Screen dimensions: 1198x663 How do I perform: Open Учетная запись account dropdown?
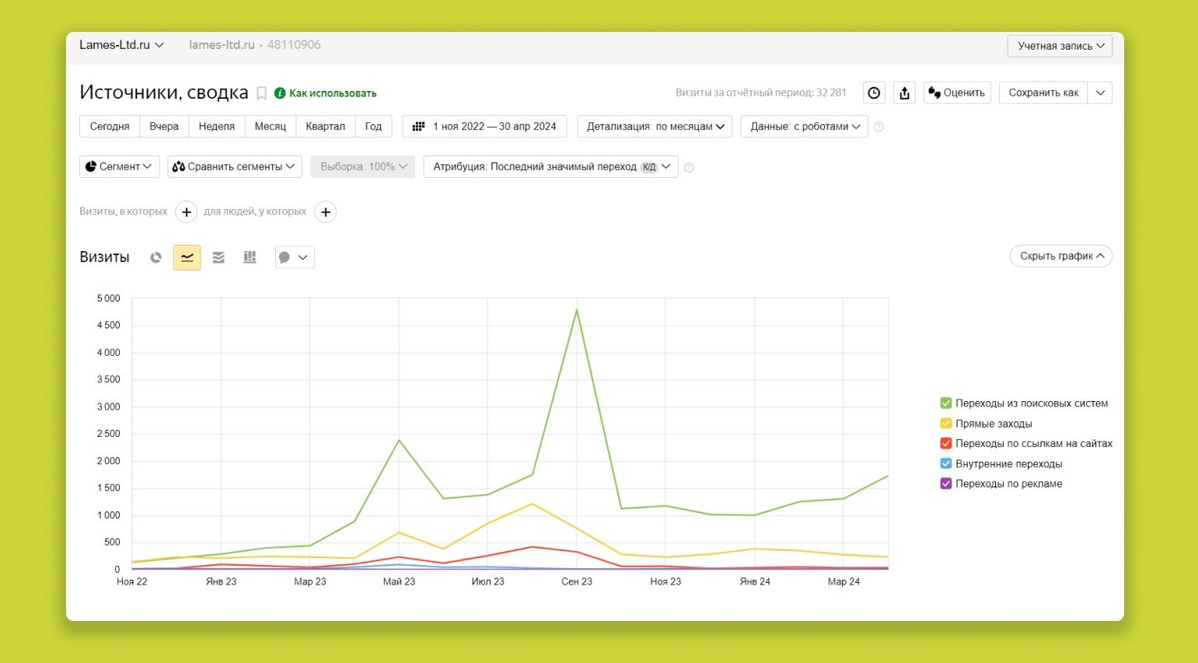pyautogui.click(x=1060, y=46)
